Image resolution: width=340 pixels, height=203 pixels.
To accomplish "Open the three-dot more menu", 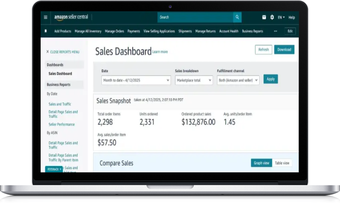I will [275, 31].
